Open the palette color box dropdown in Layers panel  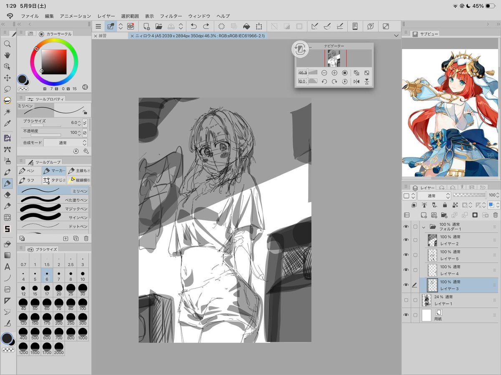pyautogui.click(x=409, y=195)
